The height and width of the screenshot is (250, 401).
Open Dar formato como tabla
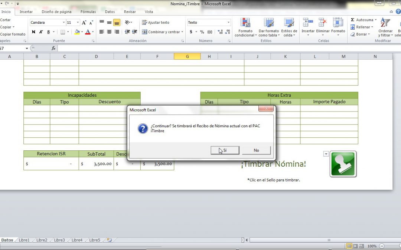(x=268, y=23)
